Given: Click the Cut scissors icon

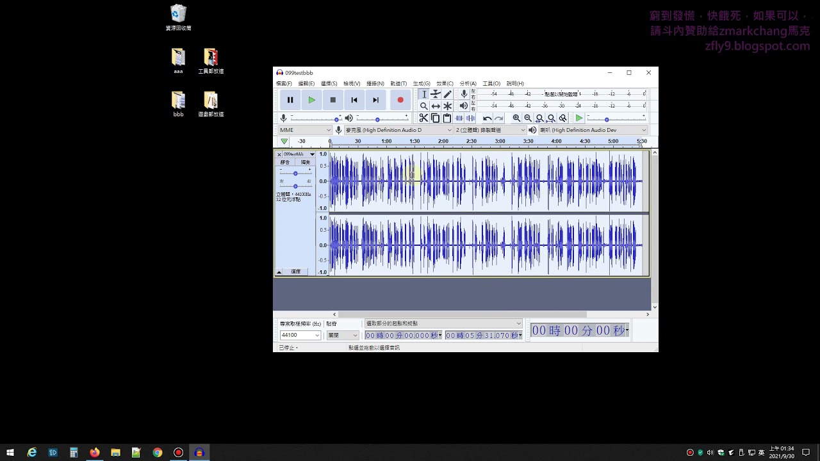Looking at the screenshot, I should 423,118.
